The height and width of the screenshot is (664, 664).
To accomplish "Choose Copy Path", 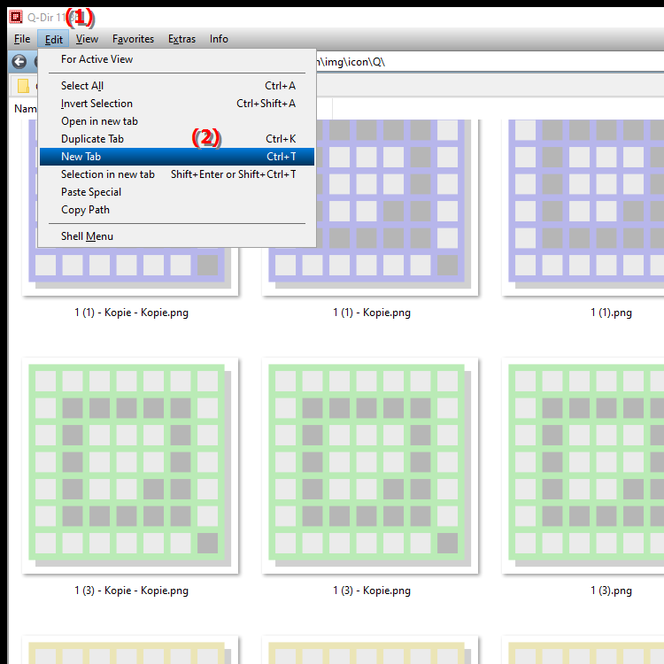I will 177,210.
